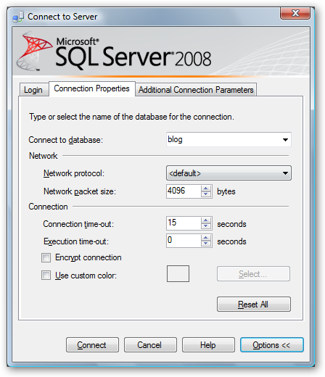Click the Execution time-out label
This screenshot has width=325, height=377.
pos(76,241)
